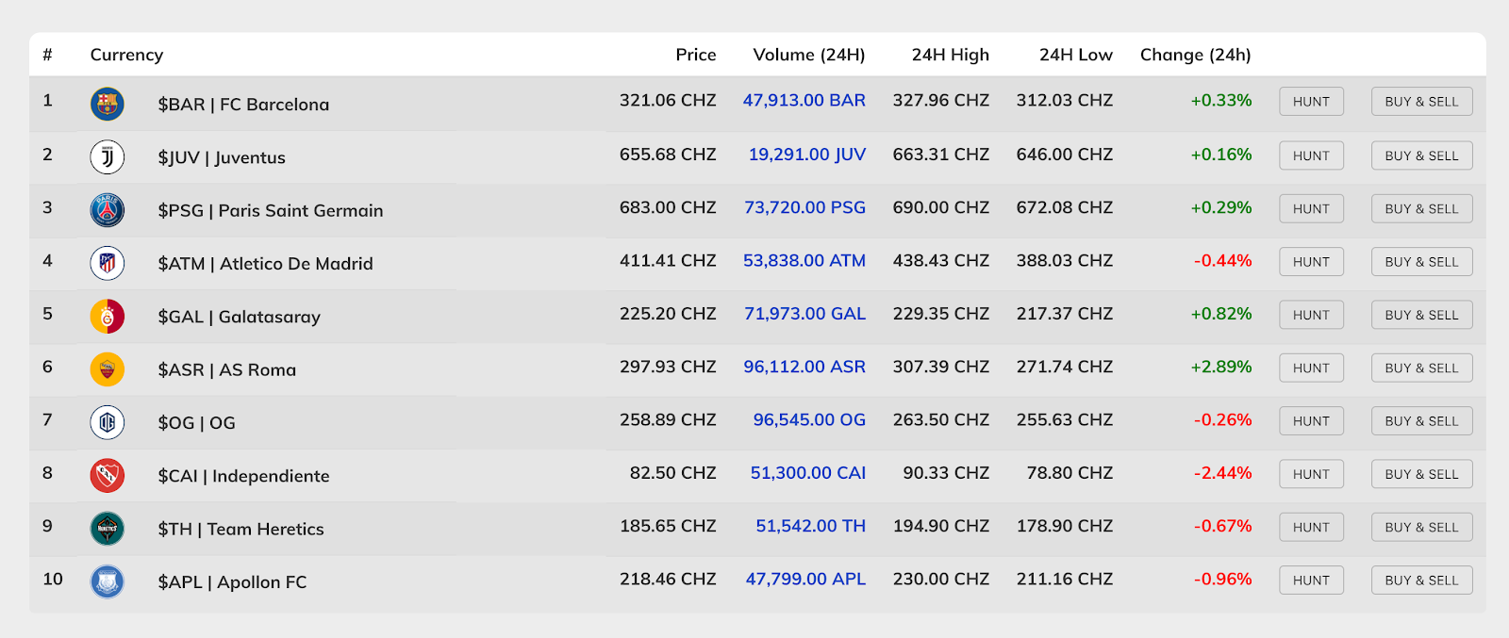Click the Change (24h) column header
Screen dimensions: 1509x638
tap(1196, 55)
